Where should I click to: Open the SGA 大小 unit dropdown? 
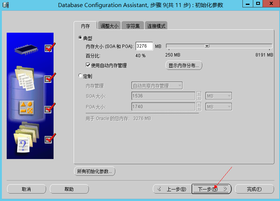click(219, 96)
